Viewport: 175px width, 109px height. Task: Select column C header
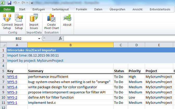tap(121, 45)
